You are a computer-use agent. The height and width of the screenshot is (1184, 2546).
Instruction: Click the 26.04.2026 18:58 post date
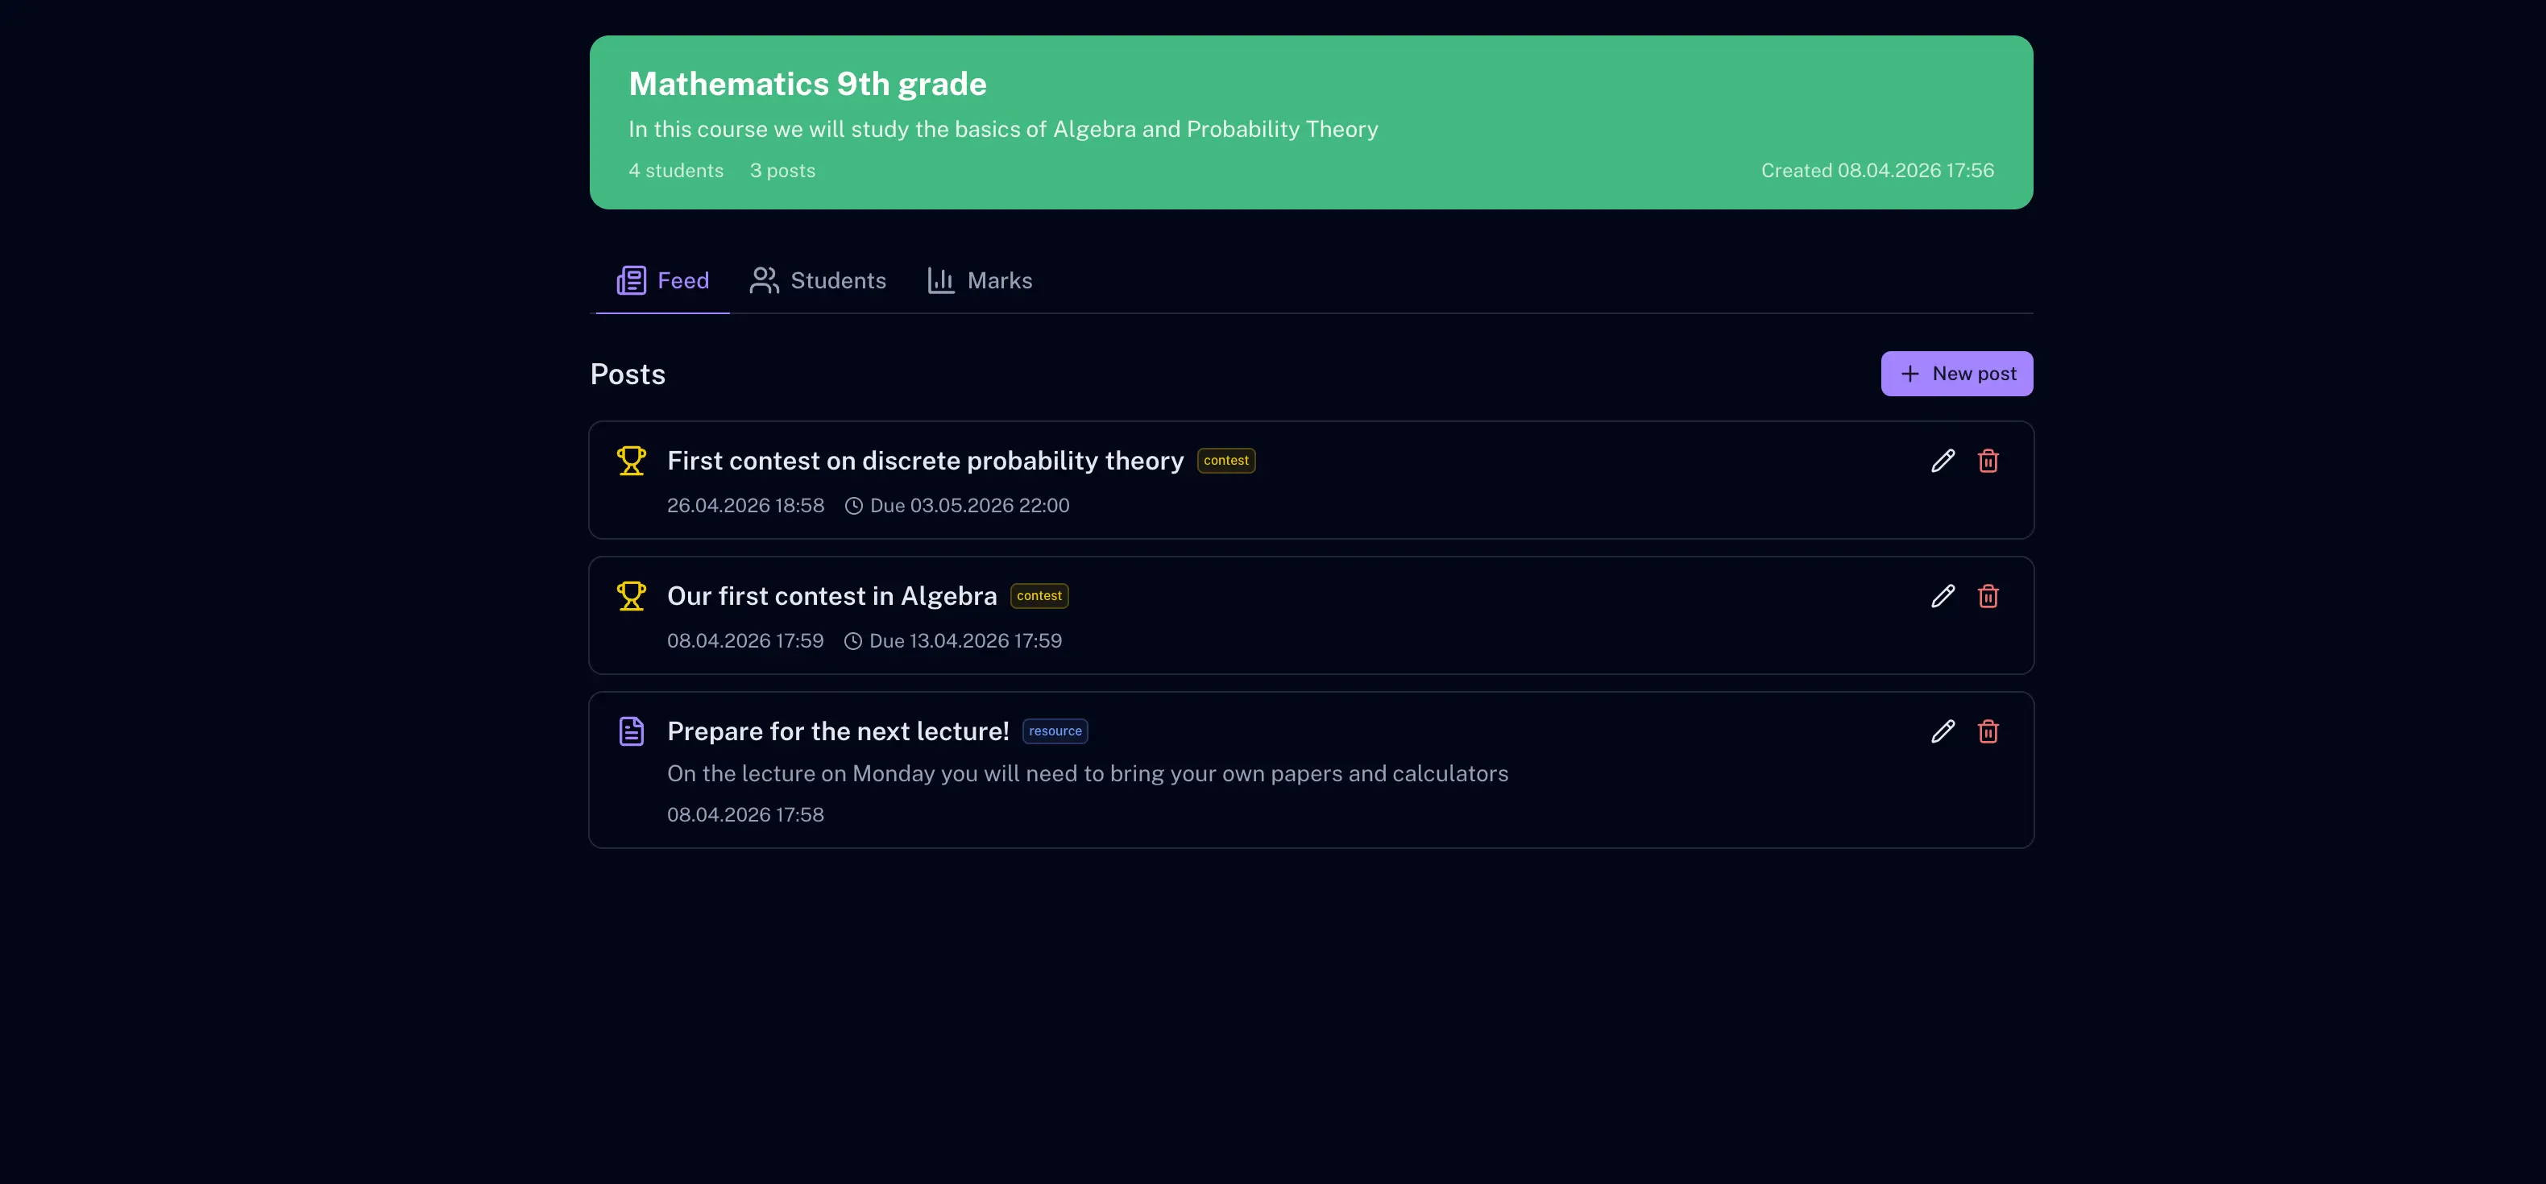(745, 506)
